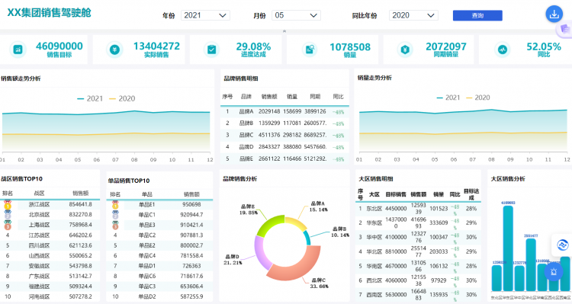Click the bronze medal beside 上海战区

pos(8,226)
